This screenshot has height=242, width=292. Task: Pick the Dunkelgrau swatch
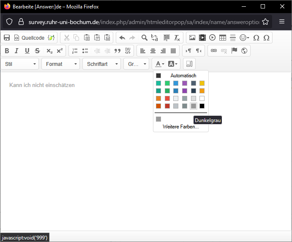point(194,106)
